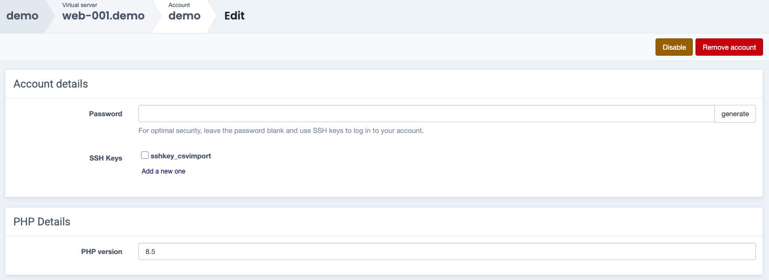Image resolution: width=769 pixels, height=280 pixels.
Task: Click the PHP version field label
Action: [102, 251]
